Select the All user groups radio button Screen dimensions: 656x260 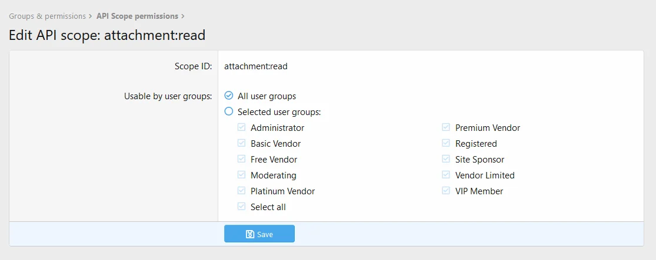228,96
